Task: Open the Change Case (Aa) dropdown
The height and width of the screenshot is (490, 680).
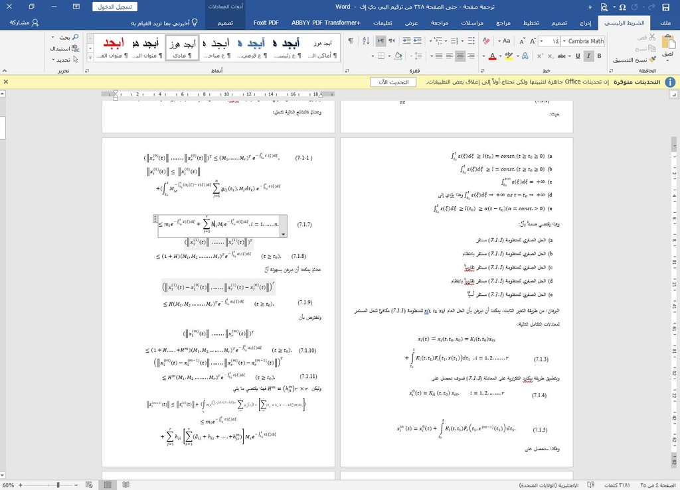Action: point(504,41)
